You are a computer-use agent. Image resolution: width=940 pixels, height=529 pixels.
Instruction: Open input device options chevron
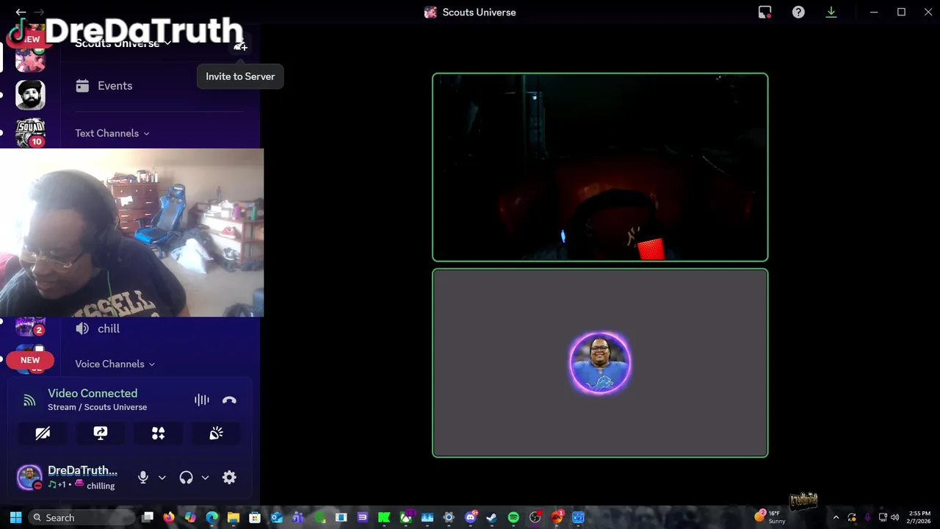(x=162, y=478)
